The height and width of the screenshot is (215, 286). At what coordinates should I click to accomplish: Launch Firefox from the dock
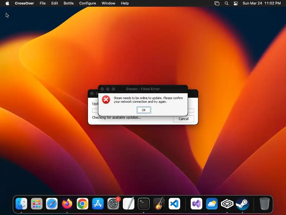click(x=67, y=204)
